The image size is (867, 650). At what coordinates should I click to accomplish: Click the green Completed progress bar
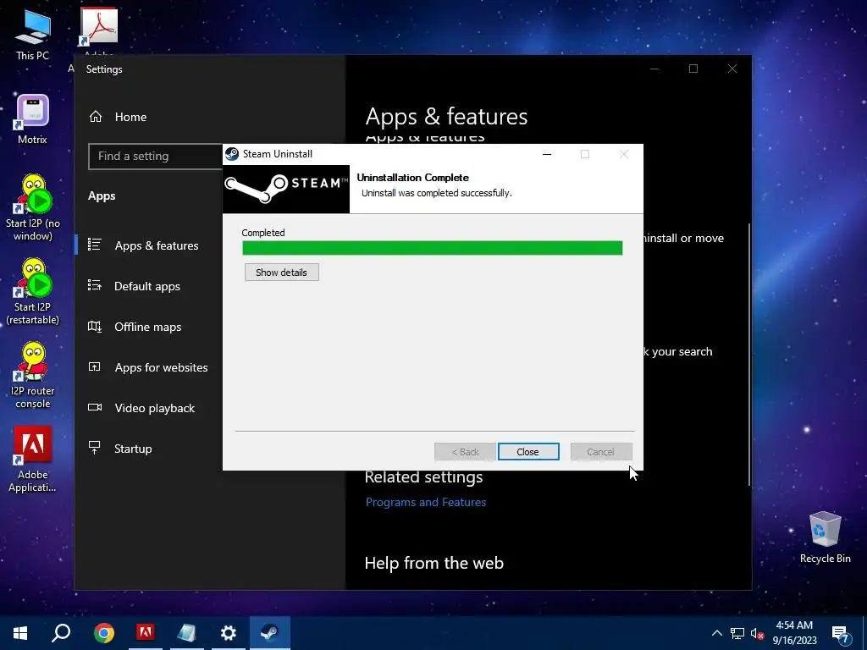tap(433, 248)
